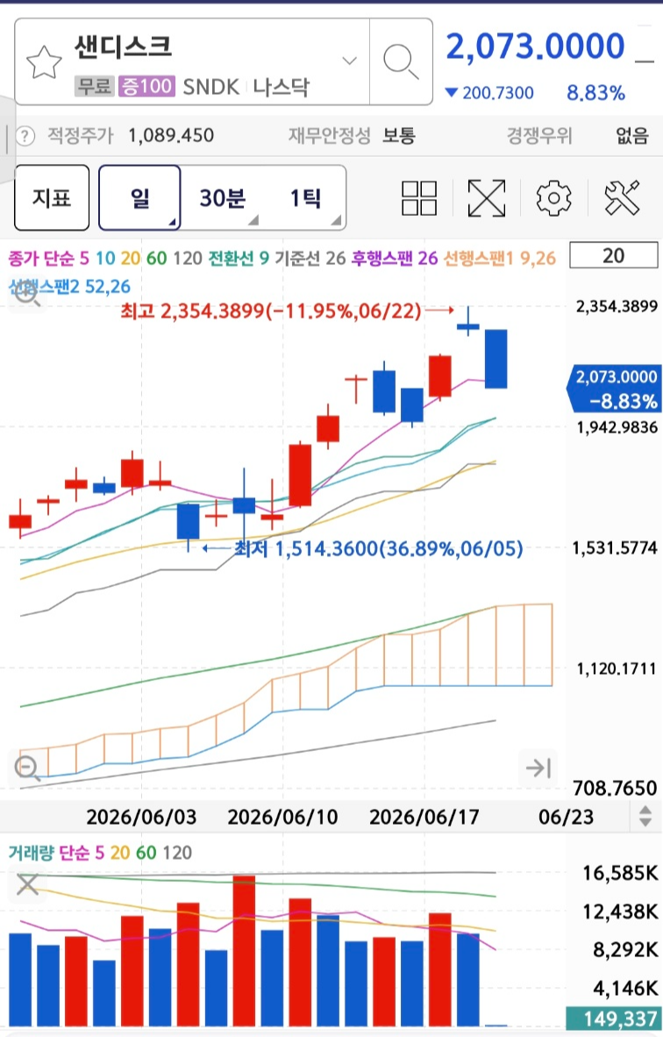Switch to the 30분 chart tab
The height and width of the screenshot is (1037, 663).
[223, 197]
